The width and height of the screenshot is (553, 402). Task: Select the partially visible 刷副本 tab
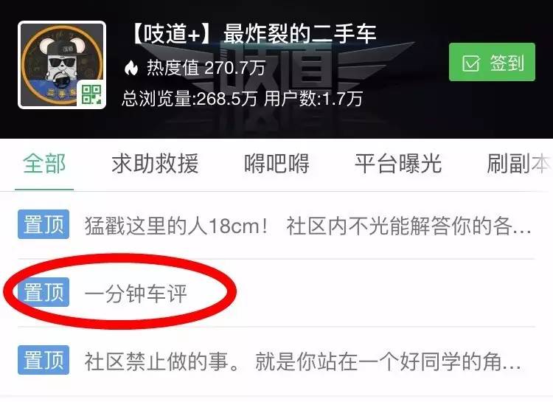pos(518,164)
